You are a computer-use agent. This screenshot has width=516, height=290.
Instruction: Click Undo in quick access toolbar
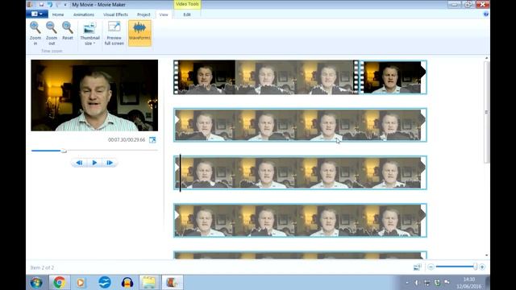50,5
